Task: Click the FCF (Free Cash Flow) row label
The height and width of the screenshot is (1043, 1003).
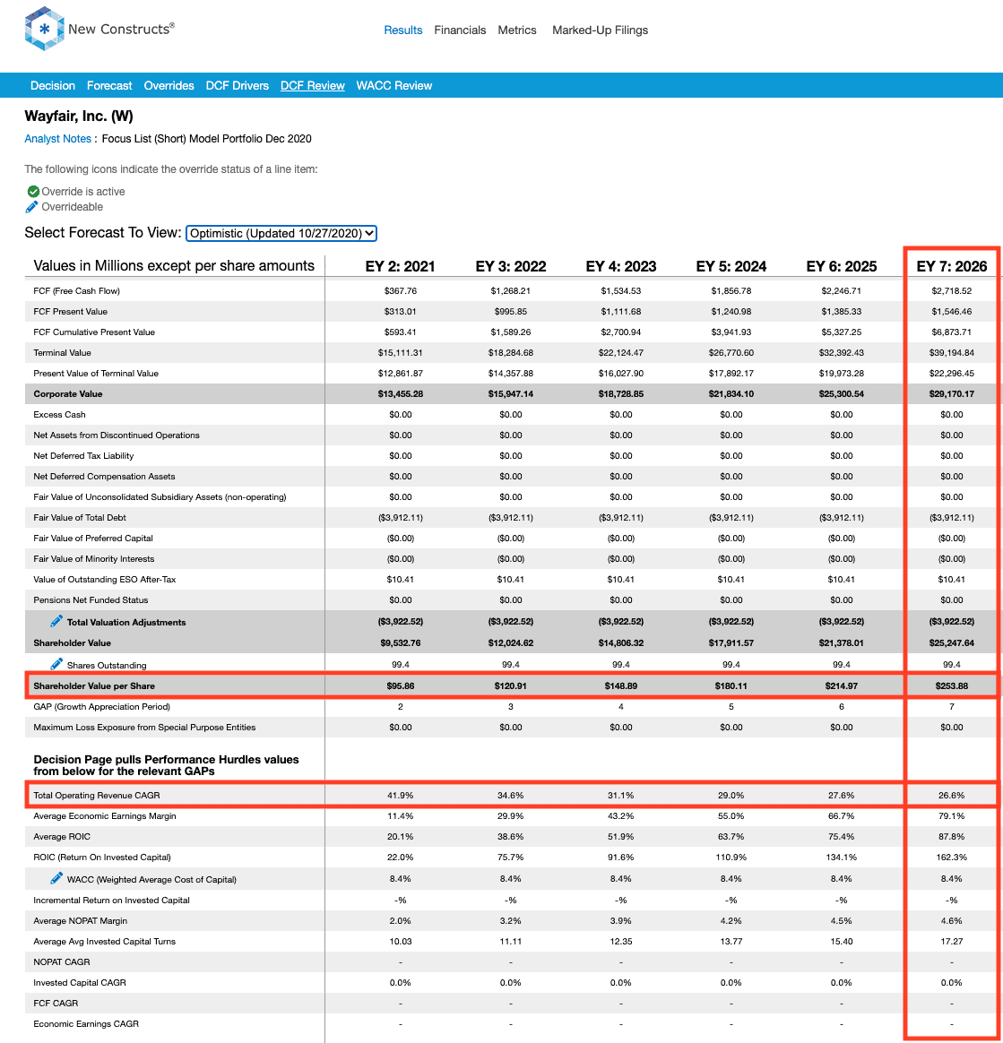Action: click(x=76, y=290)
